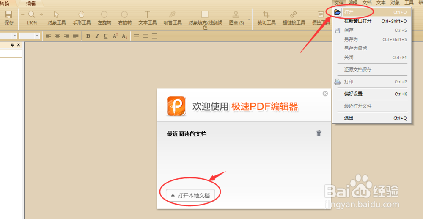
Task: Close the welcome dialog
Action: click(x=325, y=94)
